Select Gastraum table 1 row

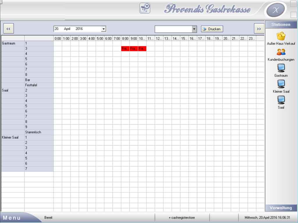tap(39, 43)
